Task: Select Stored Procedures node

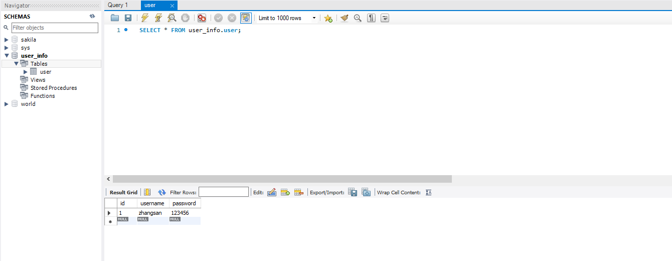Action: click(54, 88)
